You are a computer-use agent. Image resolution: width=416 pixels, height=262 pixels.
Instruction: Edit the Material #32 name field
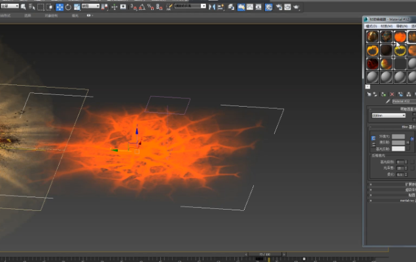tap(404, 102)
